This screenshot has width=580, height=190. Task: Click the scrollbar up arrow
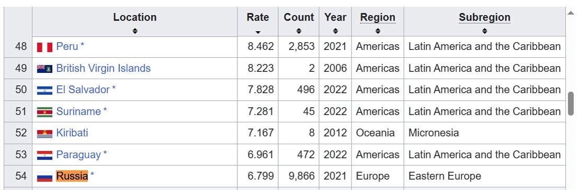[x=571, y=13]
